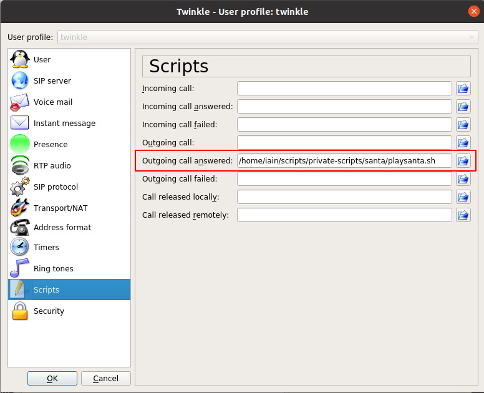This screenshot has width=484, height=393.
Task: Go to the SIP server category label
Action: click(52, 80)
